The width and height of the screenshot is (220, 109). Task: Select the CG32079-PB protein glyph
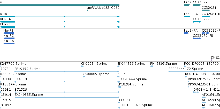tap(197, 38)
